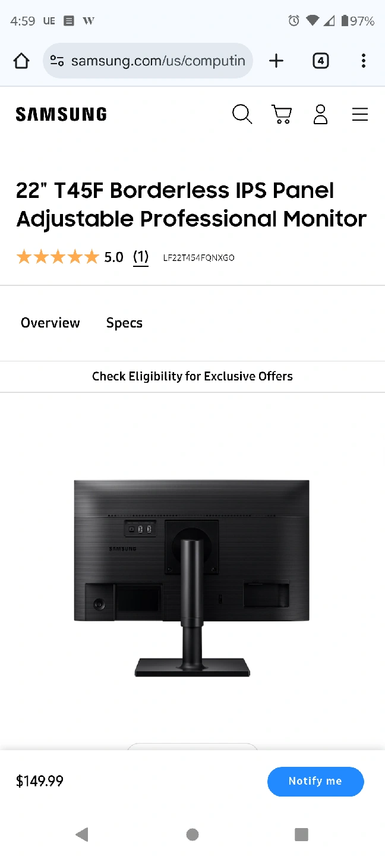The image size is (385, 856).
Task: Switch to the Specs tab
Action: click(x=124, y=323)
